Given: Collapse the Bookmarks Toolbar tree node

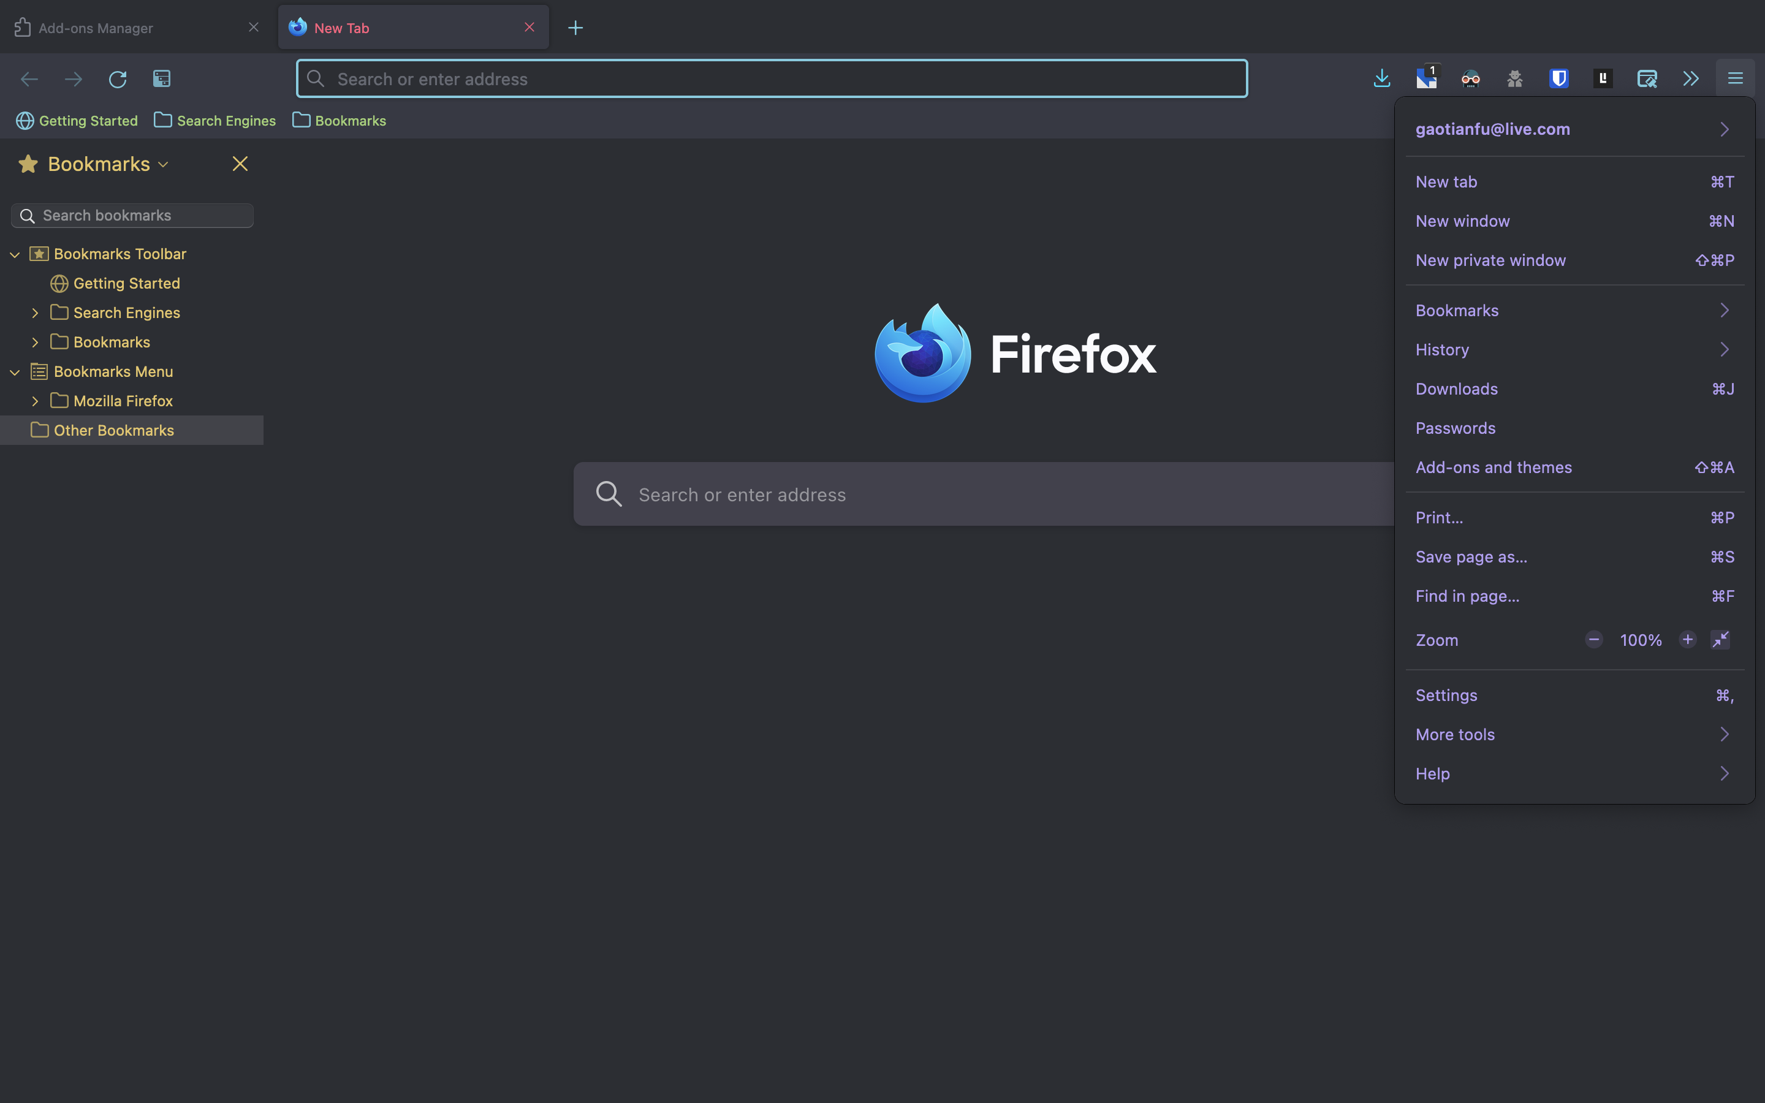Looking at the screenshot, I should click(15, 254).
